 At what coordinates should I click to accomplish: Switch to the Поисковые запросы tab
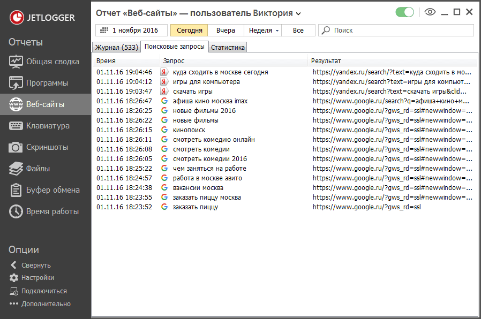(174, 47)
